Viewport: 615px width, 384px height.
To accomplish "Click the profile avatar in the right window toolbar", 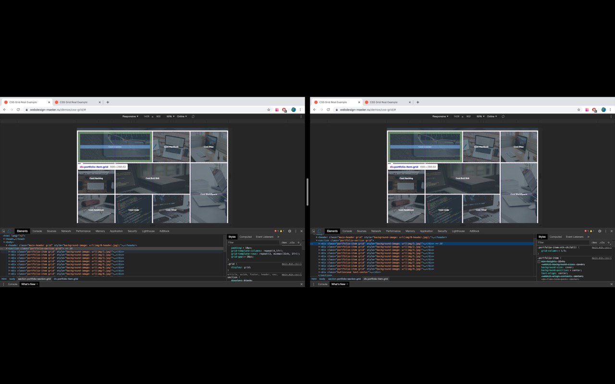I will click(x=603, y=109).
